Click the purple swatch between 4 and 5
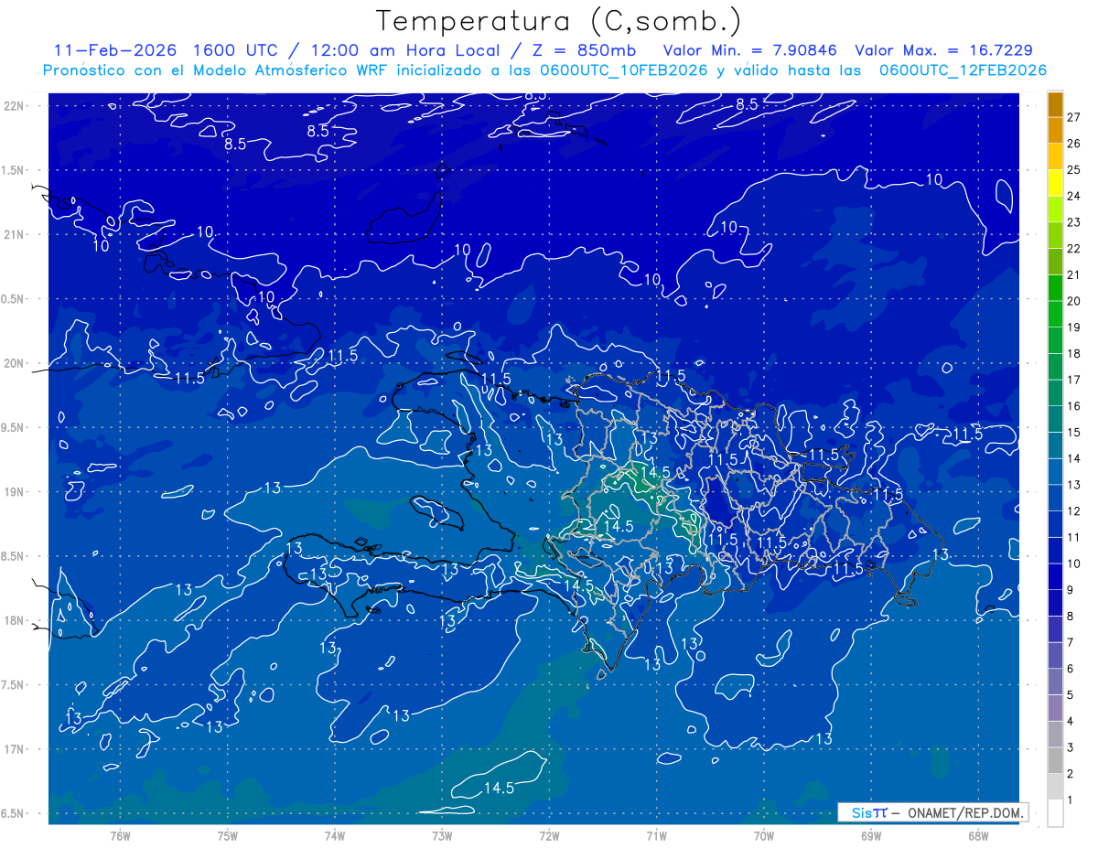The height and width of the screenshot is (848, 1098). pos(1055,708)
